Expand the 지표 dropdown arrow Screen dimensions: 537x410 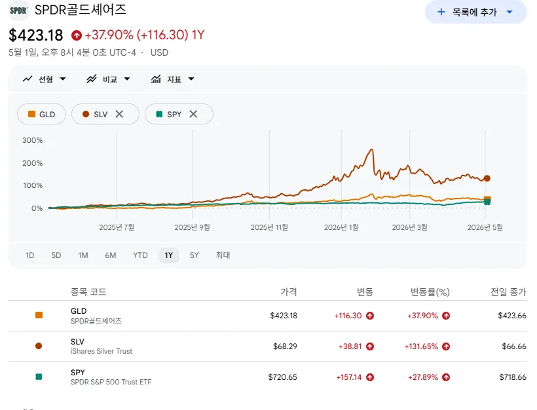pos(191,79)
